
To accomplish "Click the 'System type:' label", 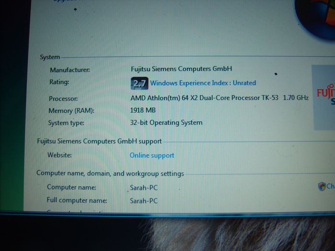I will [66, 123].
